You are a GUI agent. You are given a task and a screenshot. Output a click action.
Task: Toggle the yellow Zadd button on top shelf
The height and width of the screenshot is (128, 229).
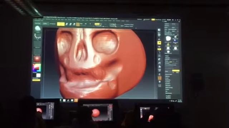coord(97,24)
